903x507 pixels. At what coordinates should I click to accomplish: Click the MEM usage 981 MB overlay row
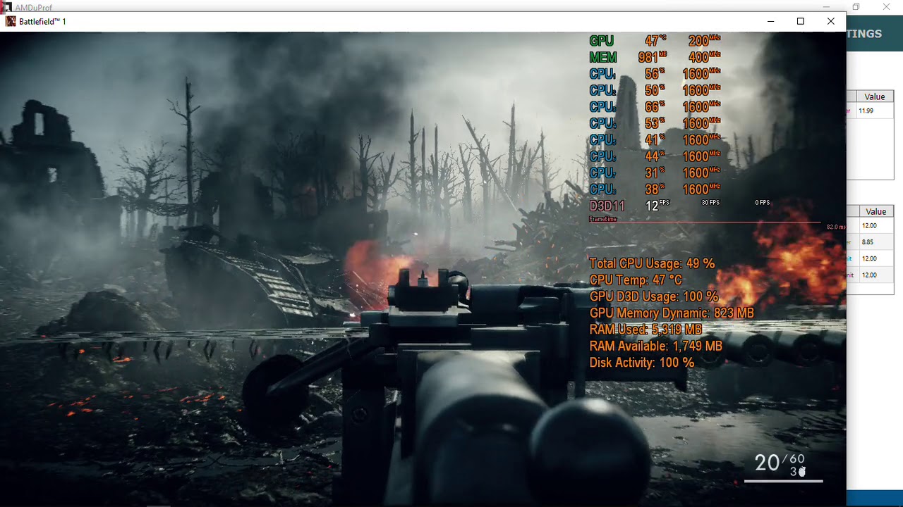tap(655, 57)
